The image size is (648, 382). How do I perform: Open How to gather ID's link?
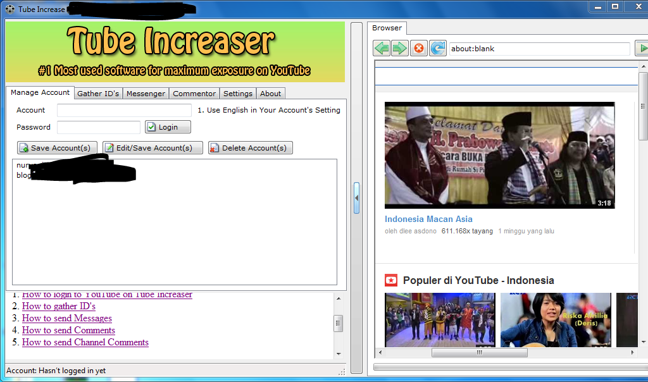point(59,307)
